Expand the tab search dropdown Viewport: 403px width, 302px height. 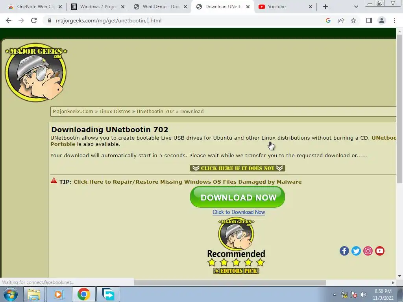tap(356, 7)
